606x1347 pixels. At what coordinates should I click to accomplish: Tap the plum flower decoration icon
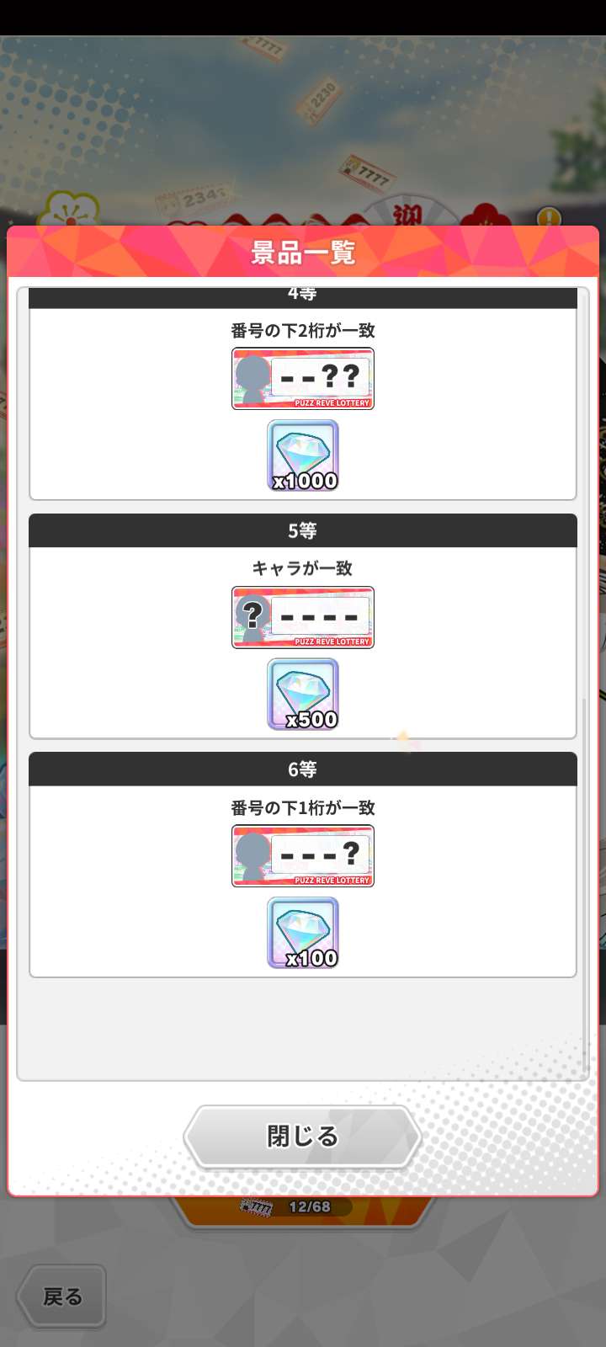(72, 210)
